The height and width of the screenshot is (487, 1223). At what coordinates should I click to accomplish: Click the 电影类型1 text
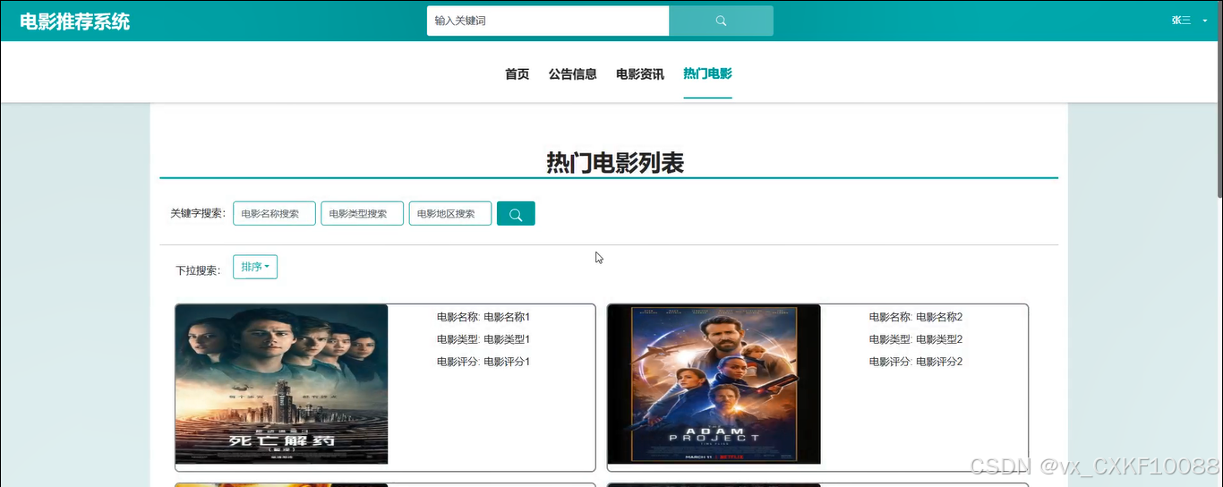point(507,339)
